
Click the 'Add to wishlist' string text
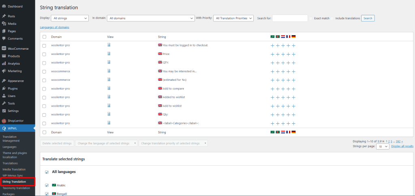[x=172, y=106]
